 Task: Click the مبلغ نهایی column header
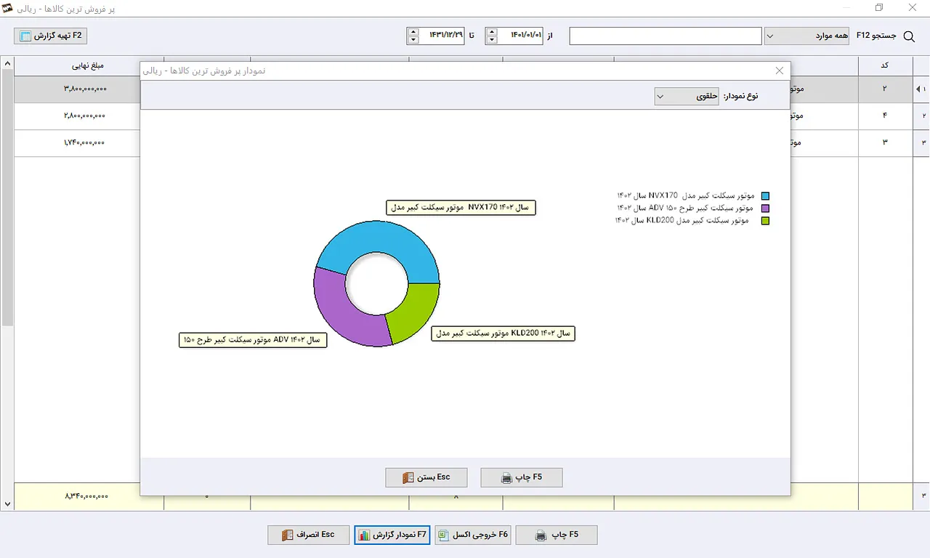pos(88,65)
